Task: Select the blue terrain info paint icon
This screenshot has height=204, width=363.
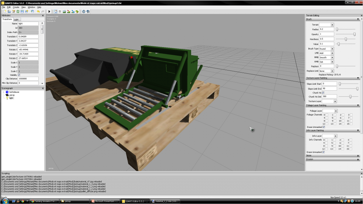Action: [73, 11]
